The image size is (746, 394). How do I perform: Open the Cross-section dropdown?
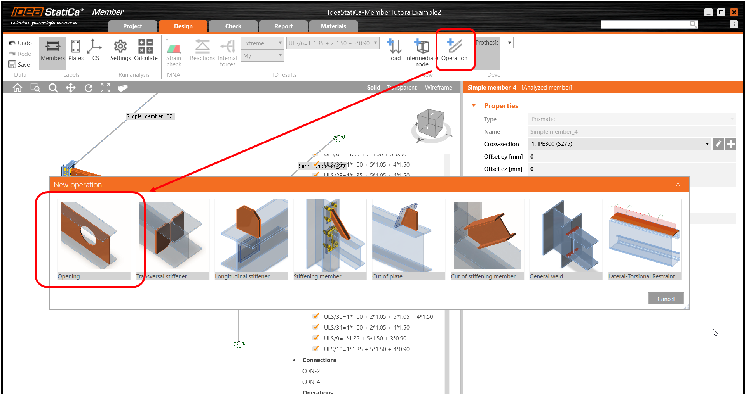(x=707, y=144)
